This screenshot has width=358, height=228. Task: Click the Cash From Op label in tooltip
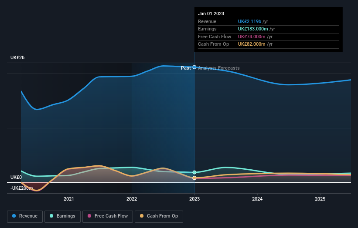point(213,44)
